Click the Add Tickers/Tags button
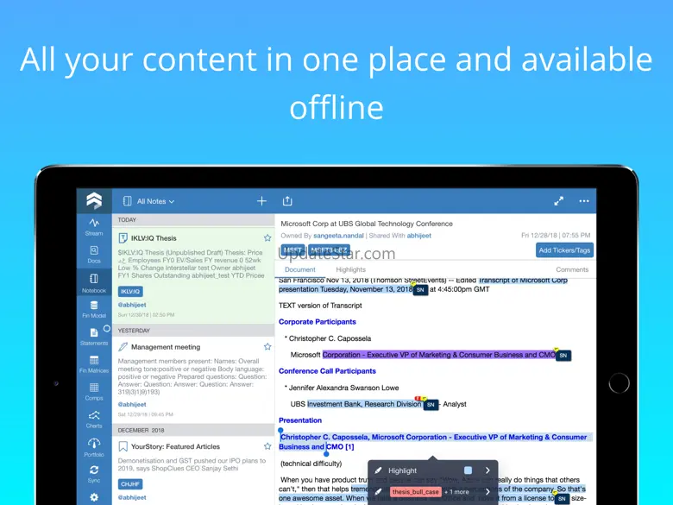This screenshot has width=673, height=505. point(564,250)
